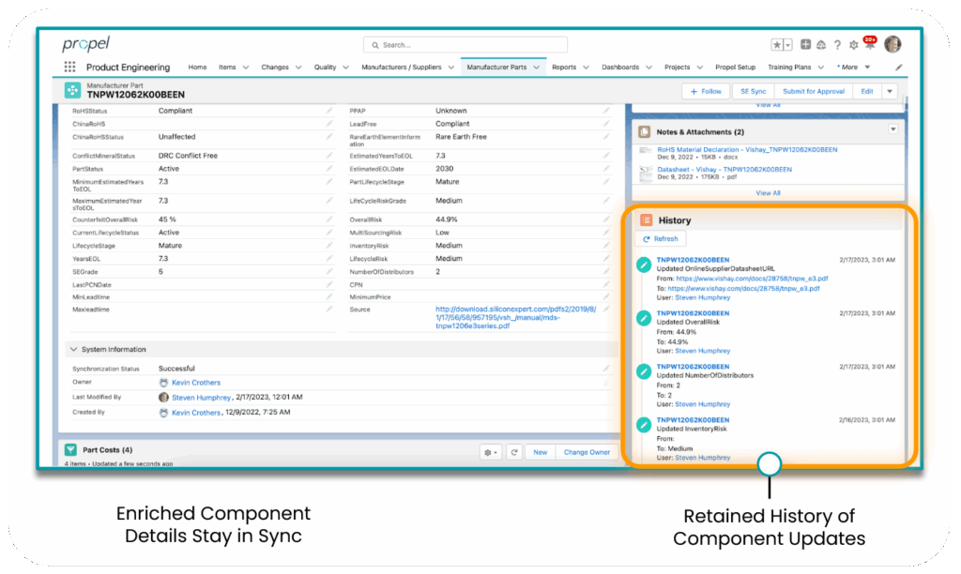961x574 pixels.
Task: Open the Propel Setup tab
Action: click(736, 68)
